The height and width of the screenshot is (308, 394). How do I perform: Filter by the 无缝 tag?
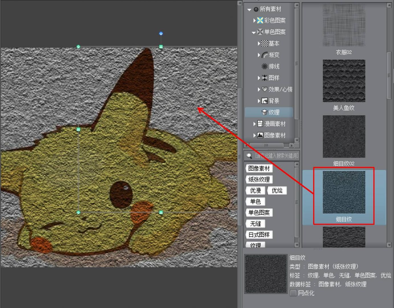(255, 224)
